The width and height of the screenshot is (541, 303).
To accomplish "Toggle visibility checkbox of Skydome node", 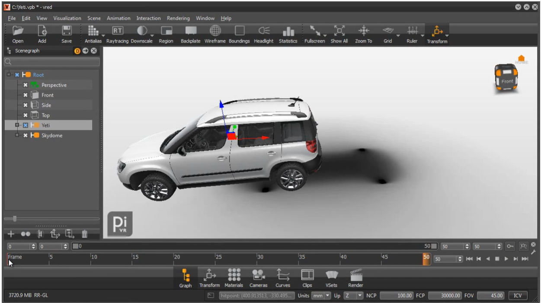I will [25, 135].
